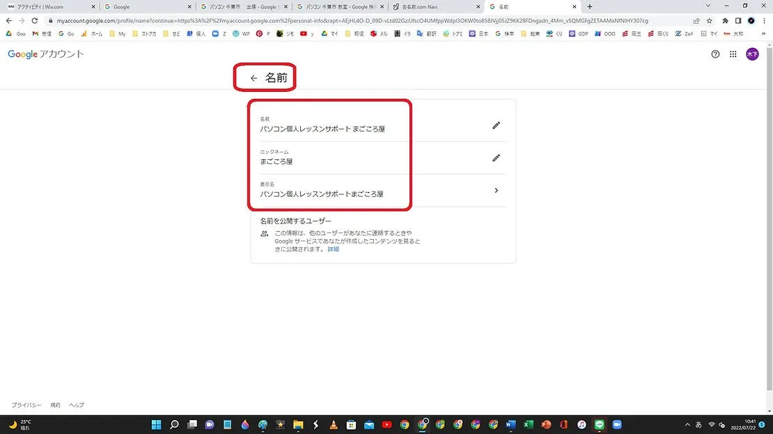Open a new browser tab
Viewport: 773px width, 434px height.
point(590,7)
